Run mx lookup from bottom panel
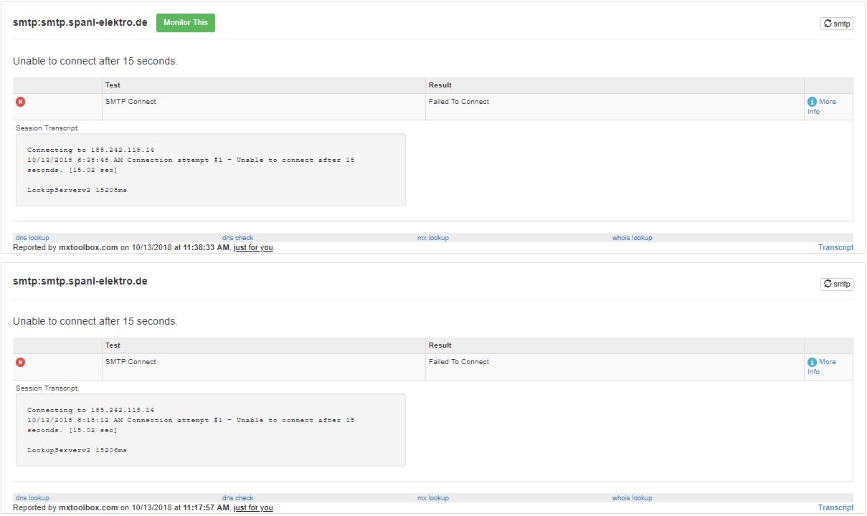The image size is (867, 516). [432, 498]
